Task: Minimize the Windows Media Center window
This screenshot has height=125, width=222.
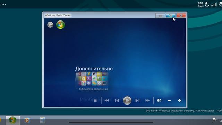Action: click(x=160, y=15)
